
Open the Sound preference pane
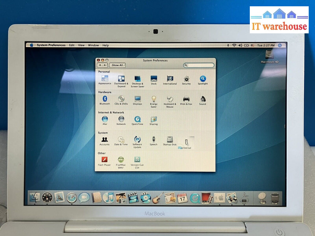[x=203, y=99]
